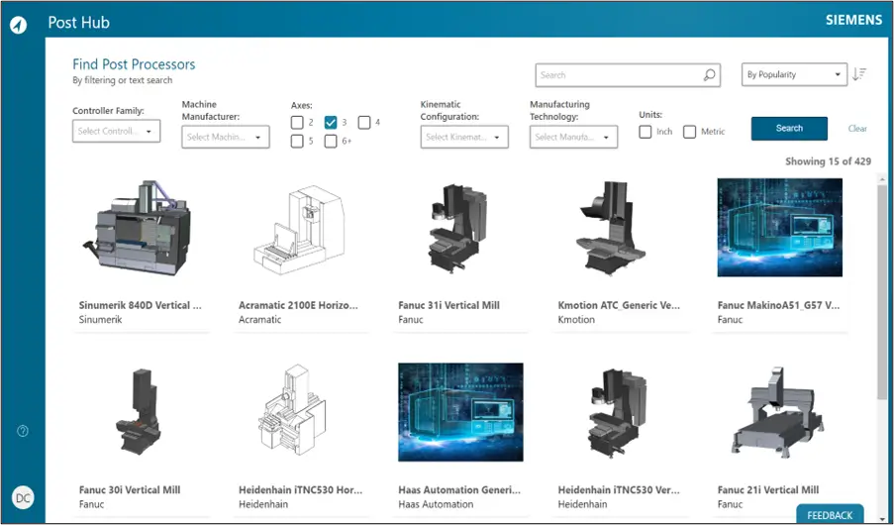Click the Fanuc 21i Vertical Mill title

tap(768, 489)
